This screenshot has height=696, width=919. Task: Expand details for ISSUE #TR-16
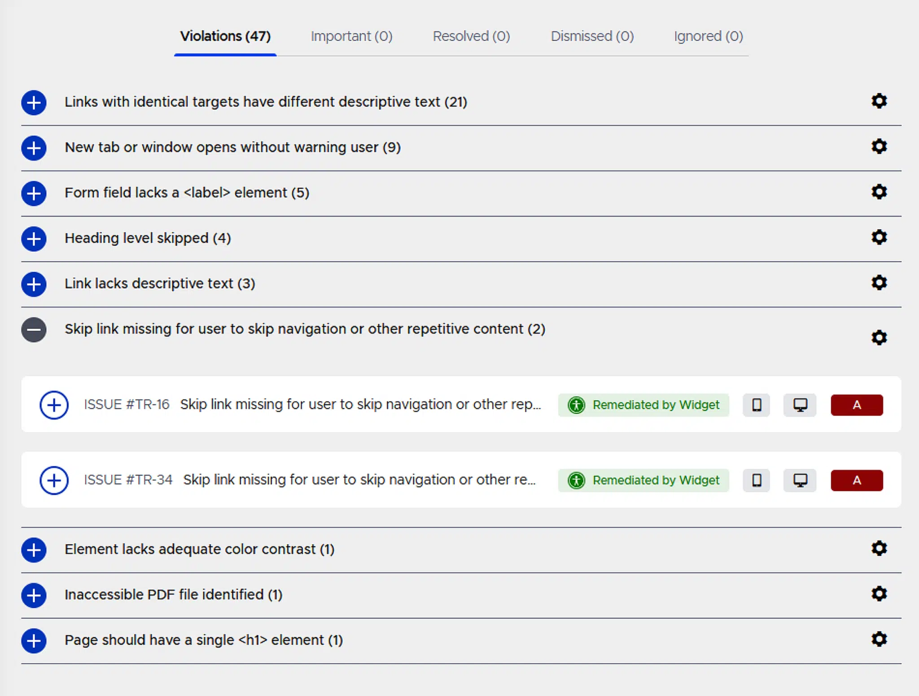pyautogui.click(x=53, y=405)
